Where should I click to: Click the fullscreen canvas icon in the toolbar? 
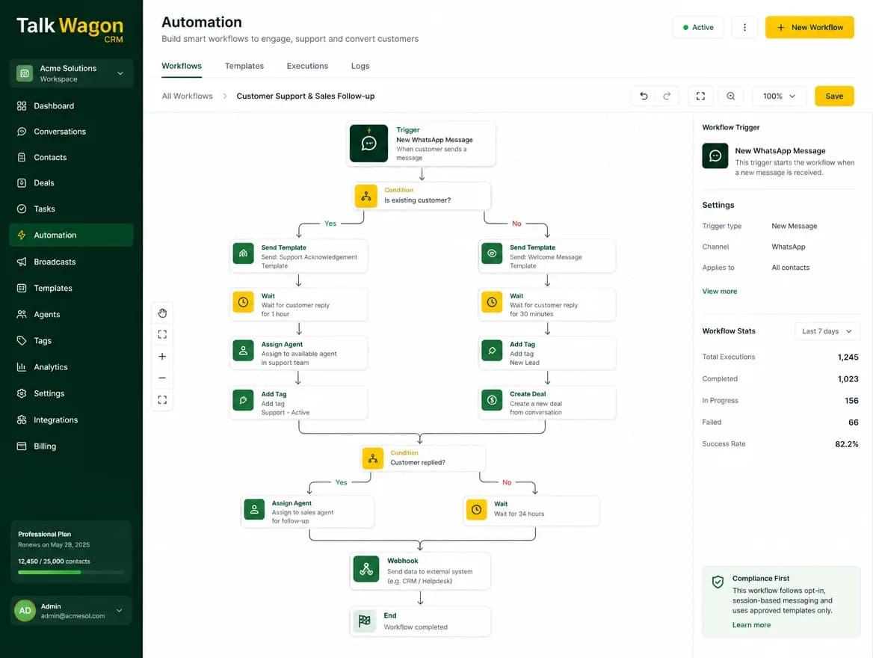700,96
